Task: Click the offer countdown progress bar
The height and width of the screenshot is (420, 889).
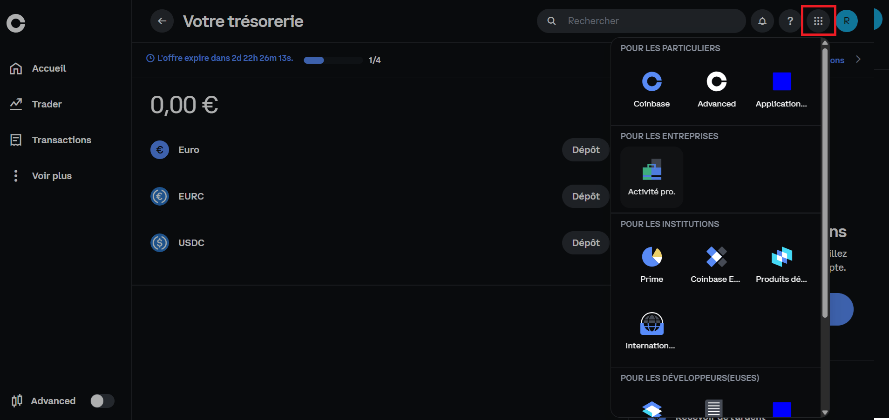Action: (x=333, y=60)
